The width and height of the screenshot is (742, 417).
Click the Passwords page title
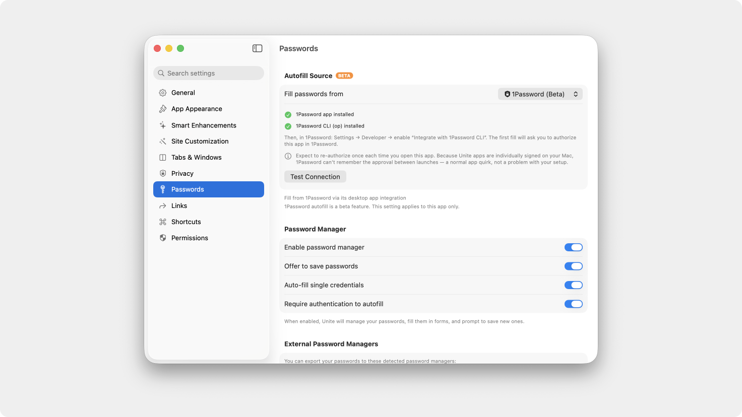point(298,49)
